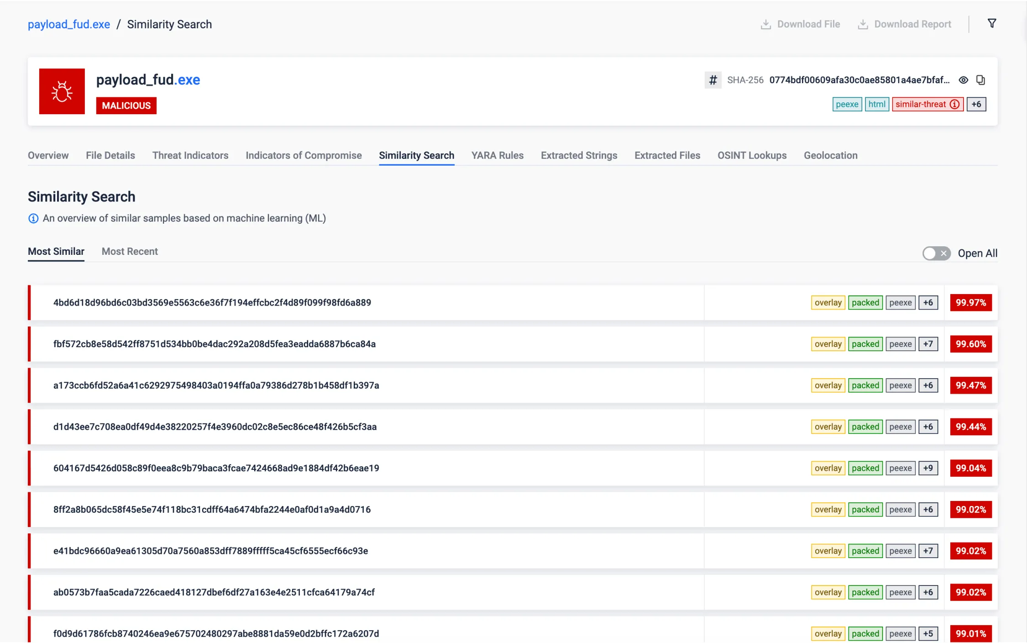Click the 99.97% similarity score badge
1027x643 pixels.
click(970, 302)
